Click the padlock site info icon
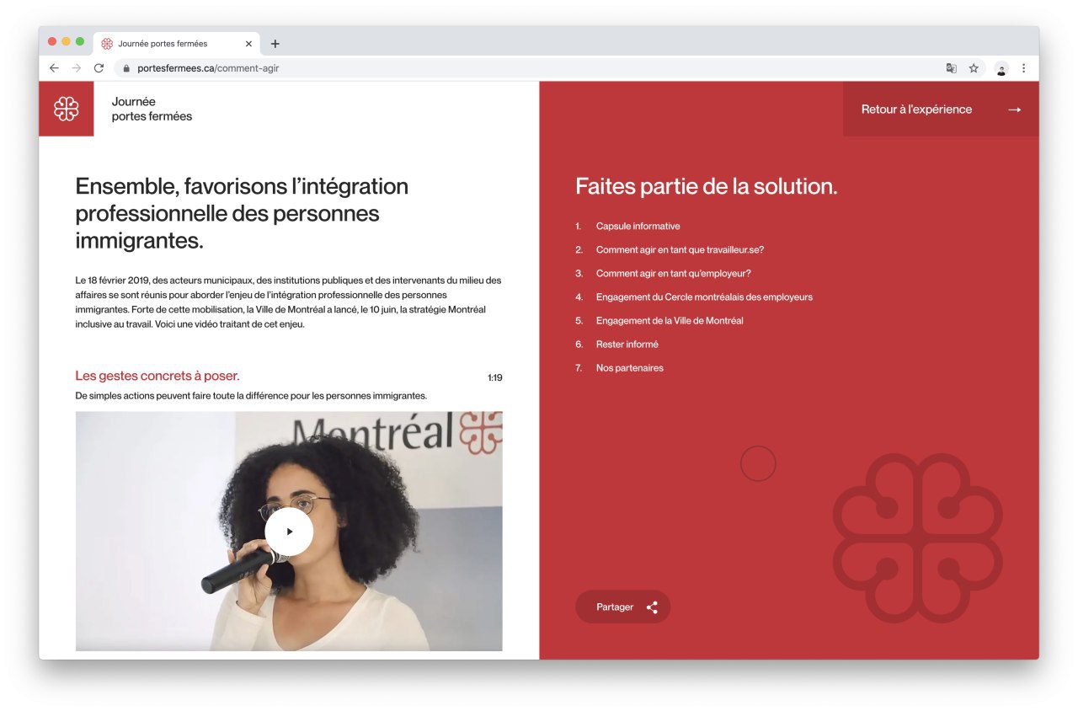This screenshot has width=1078, height=711. click(x=127, y=68)
